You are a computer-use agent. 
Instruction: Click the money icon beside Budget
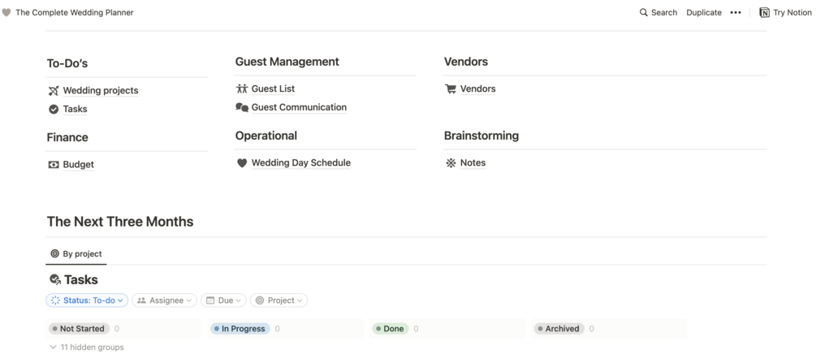[x=54, y=165]
